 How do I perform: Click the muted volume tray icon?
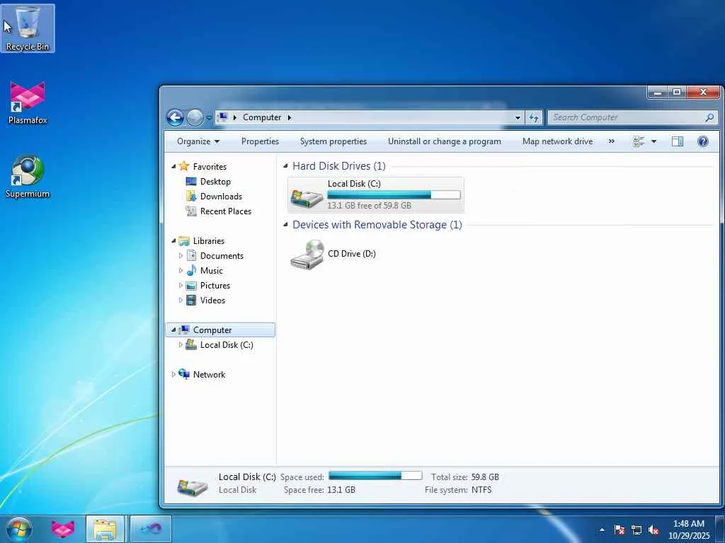point(653,530)
